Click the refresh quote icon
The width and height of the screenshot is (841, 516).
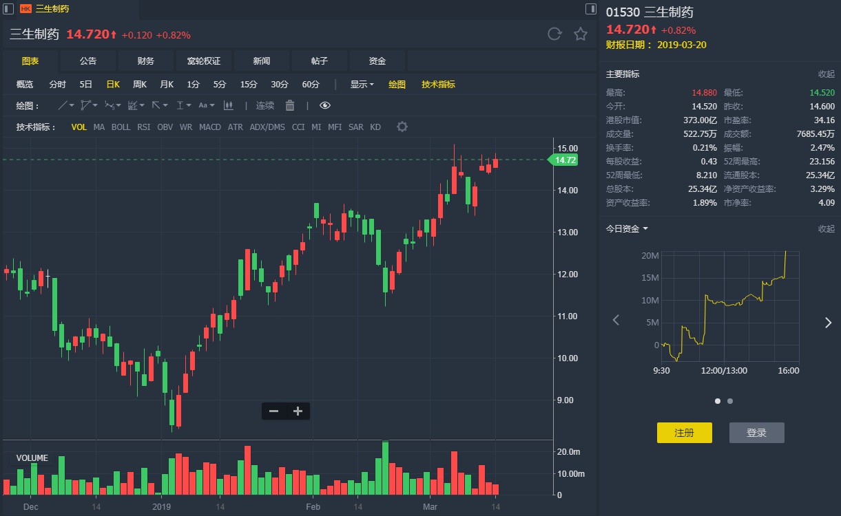(554, 34)
